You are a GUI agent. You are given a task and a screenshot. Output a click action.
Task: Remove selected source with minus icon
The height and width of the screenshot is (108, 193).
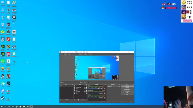[77, 100]
